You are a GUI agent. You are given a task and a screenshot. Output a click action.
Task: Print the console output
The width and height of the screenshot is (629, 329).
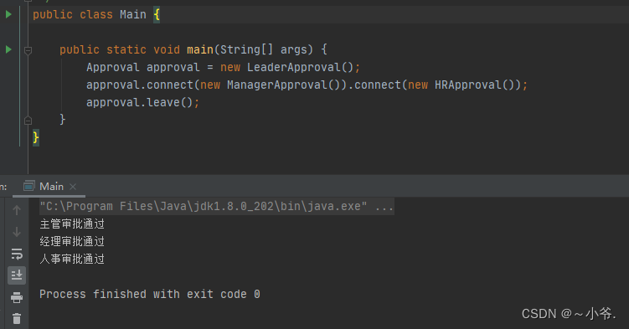click(17, 297)
